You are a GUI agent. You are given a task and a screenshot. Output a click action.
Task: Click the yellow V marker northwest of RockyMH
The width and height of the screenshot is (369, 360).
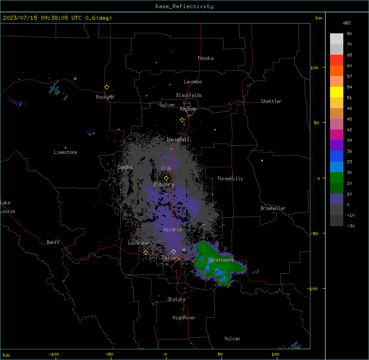pos(75,79)
